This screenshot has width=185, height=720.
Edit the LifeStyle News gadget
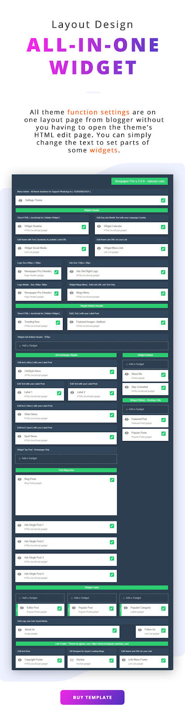pyautogui.click(x=112, y=372)
